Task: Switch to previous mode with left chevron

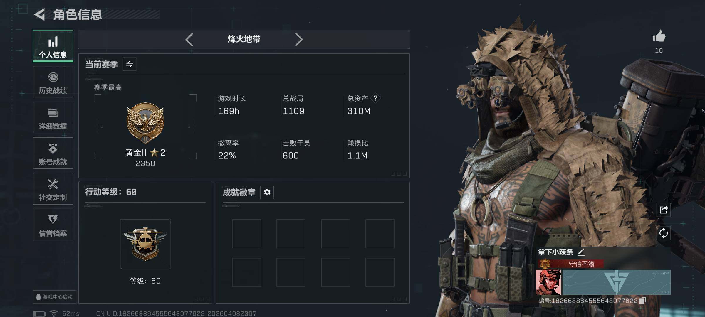Action: [x=189, y=39]
